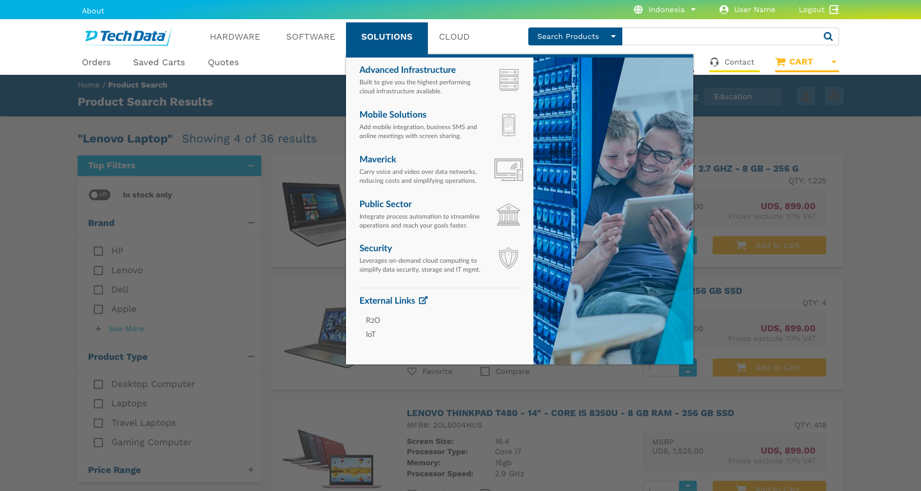The height and width of the screenshot is (491, 921).
Task: Click the Logout link
Action: coord(811,10)
